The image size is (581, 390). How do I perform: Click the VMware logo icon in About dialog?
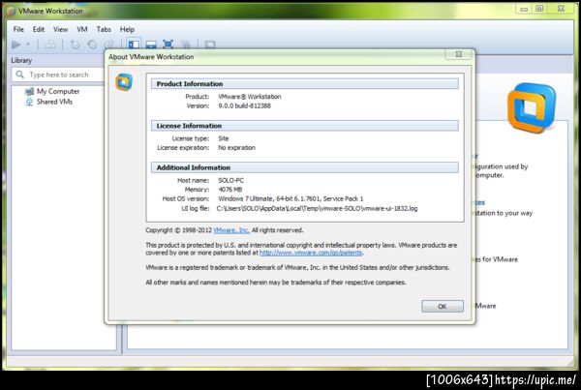click(124, 82)
